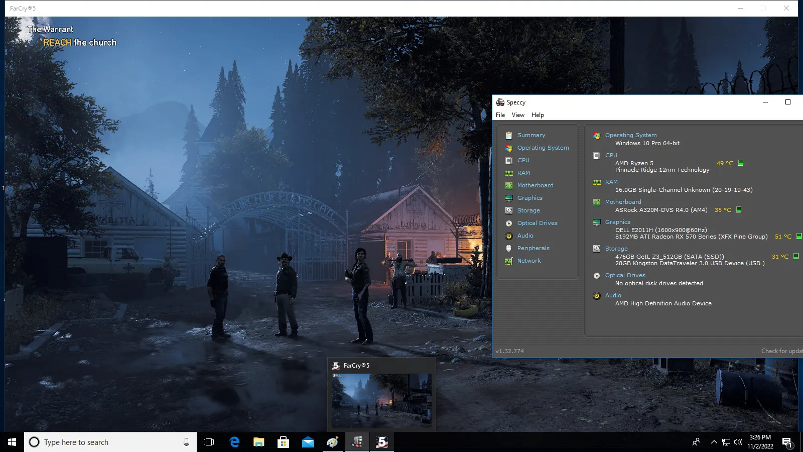Select Motherboard in the sidebar list

point(536,185)
